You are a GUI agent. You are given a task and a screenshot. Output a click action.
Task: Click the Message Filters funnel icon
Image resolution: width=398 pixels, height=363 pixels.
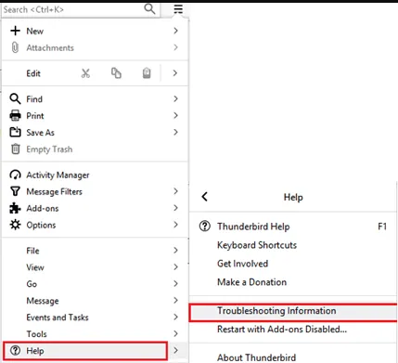(15, 191)
